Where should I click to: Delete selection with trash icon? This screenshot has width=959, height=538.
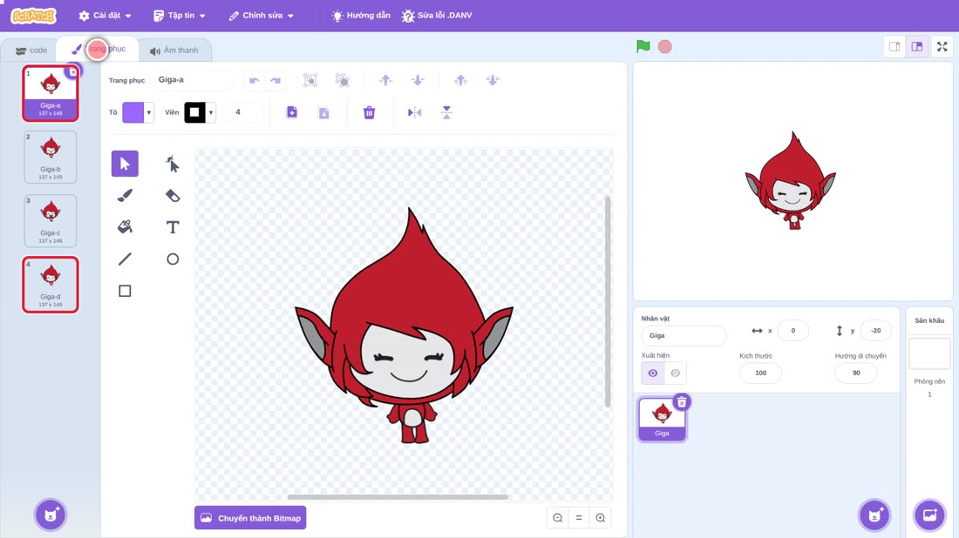point(369,112)
